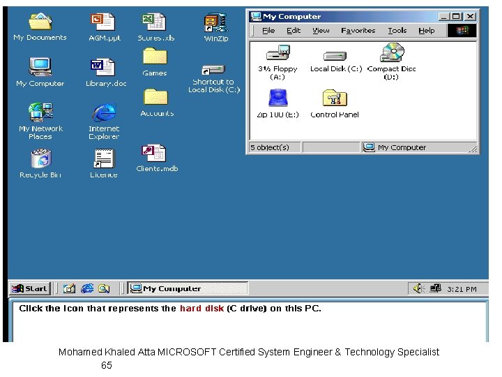The image size is (502, 377).
Task: Minimize the My Computer window
Action: pos(443,16)
